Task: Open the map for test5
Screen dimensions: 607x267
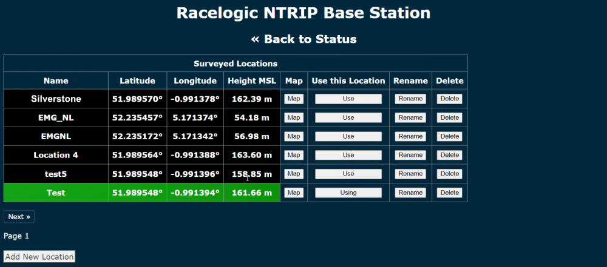Action: (x=294, y=174)
